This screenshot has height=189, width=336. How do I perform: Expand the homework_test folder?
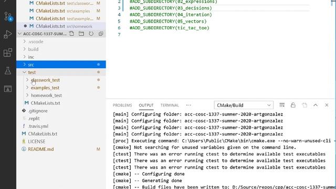tap(61, 96)
